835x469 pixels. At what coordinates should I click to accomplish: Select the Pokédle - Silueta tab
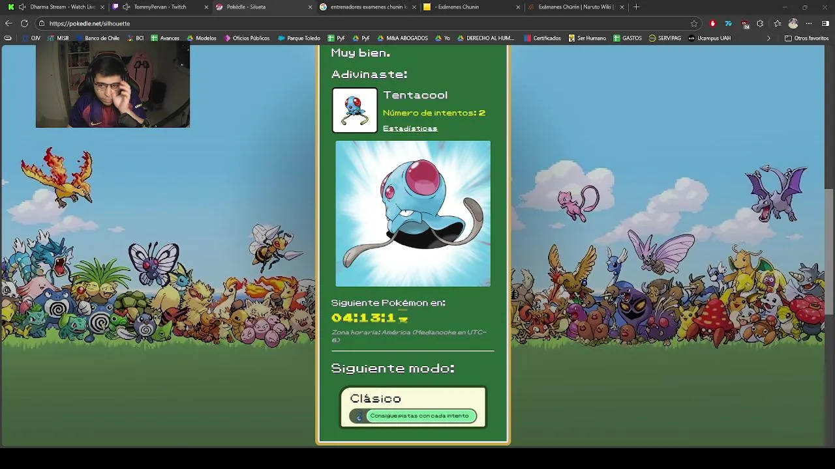pos(263,7)
